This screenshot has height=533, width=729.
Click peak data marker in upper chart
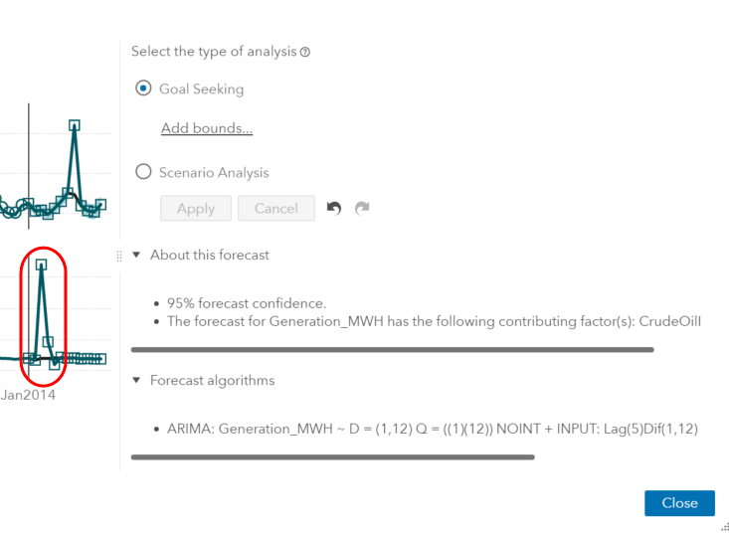75,125
